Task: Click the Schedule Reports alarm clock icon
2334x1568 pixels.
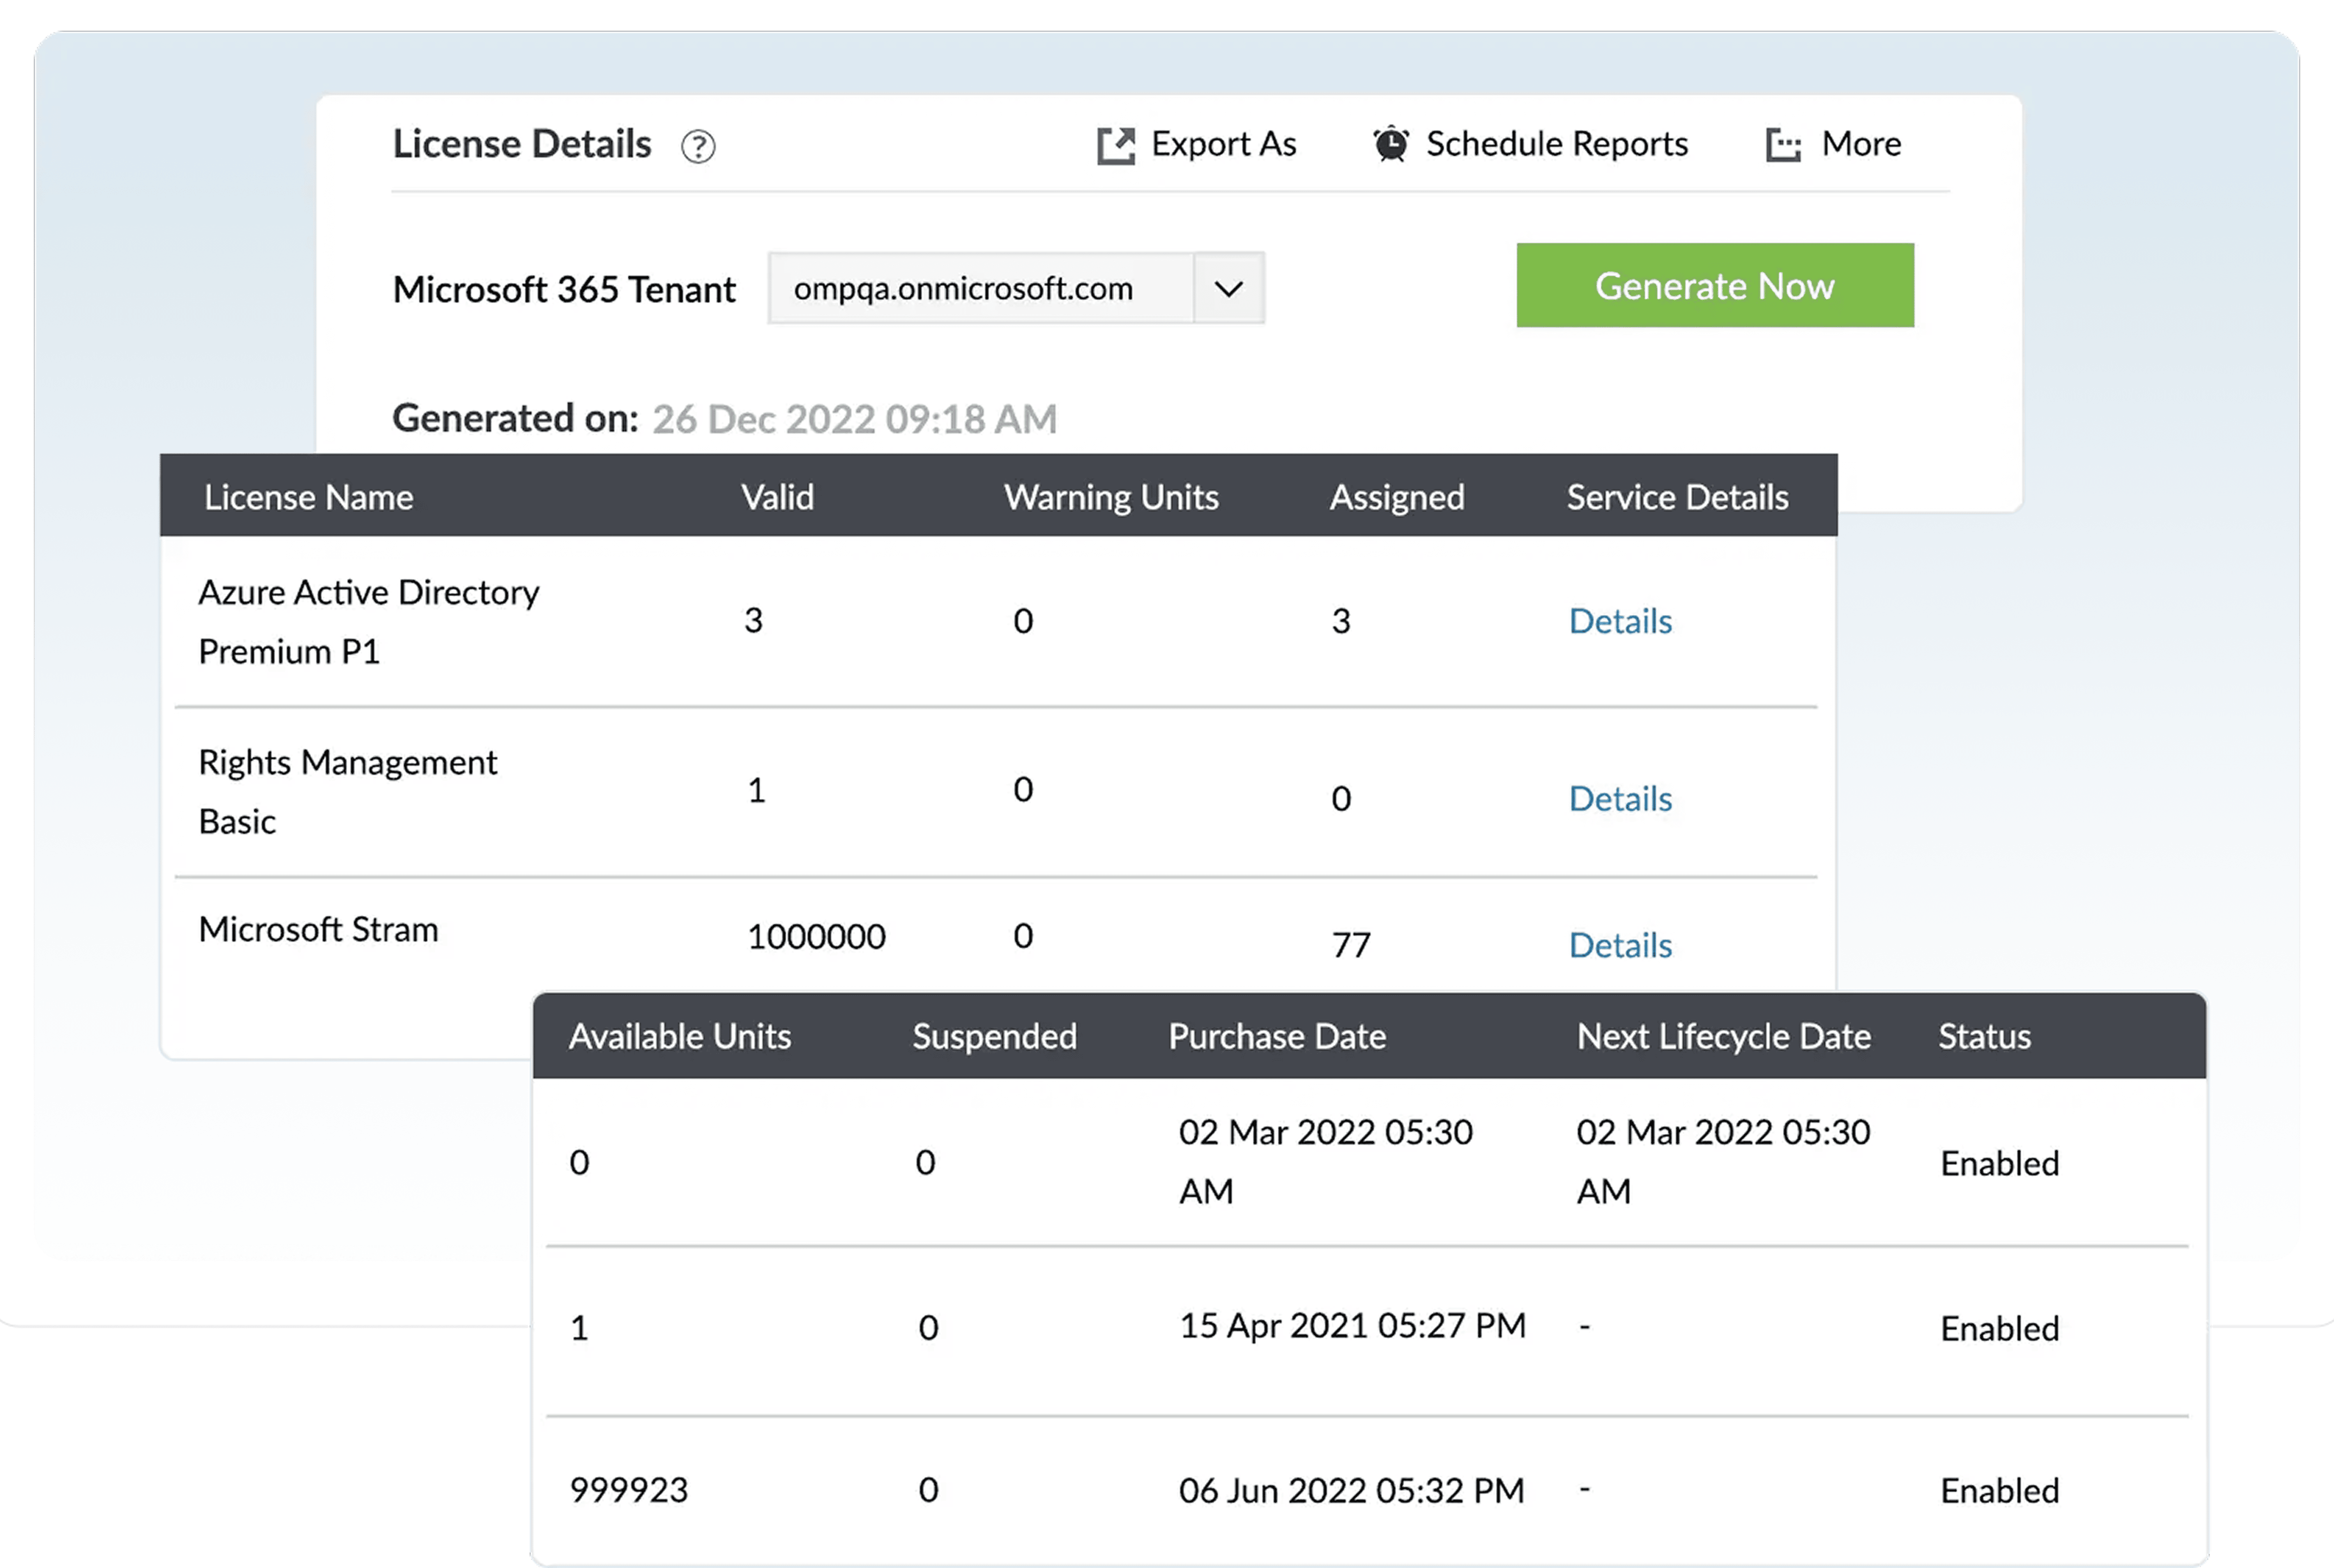Action: click(x=1390, y=145)
